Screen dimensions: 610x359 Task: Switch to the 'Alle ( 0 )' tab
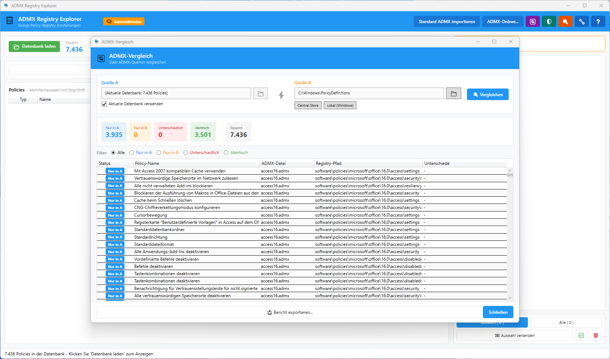(566, 322)
